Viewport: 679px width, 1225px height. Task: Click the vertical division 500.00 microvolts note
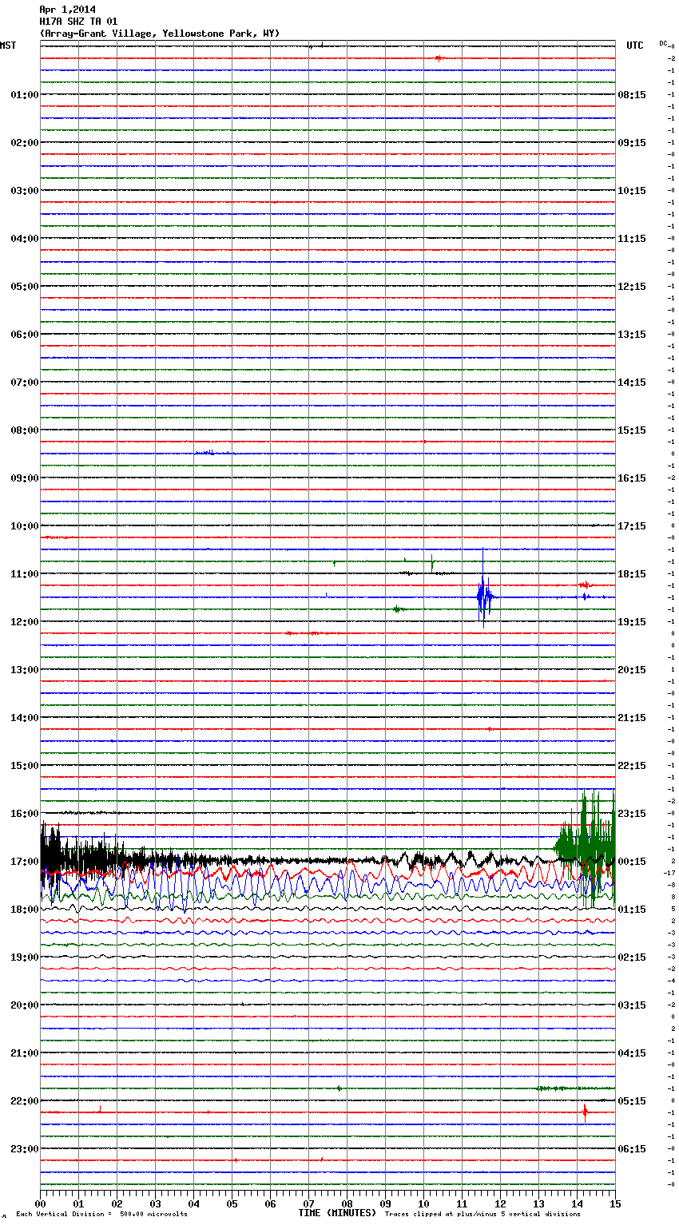point(101,1215)
